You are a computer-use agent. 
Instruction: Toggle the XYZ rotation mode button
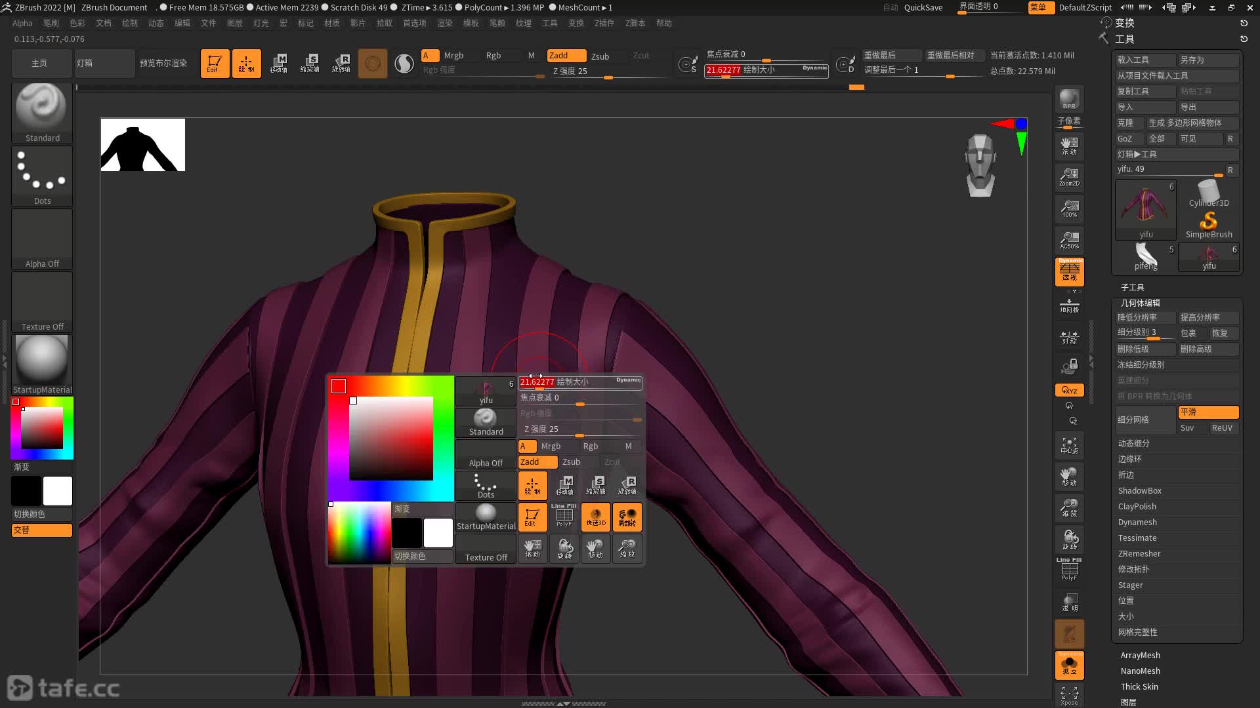pos(1069,390)
